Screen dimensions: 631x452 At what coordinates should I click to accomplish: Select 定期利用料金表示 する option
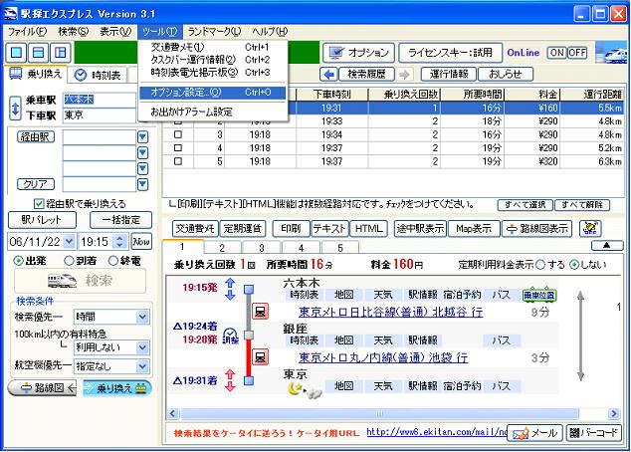pyautogui.click(x=540, y=265)
